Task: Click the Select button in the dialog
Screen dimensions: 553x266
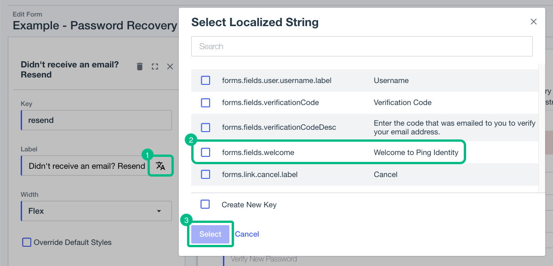Action: [210, 234]
